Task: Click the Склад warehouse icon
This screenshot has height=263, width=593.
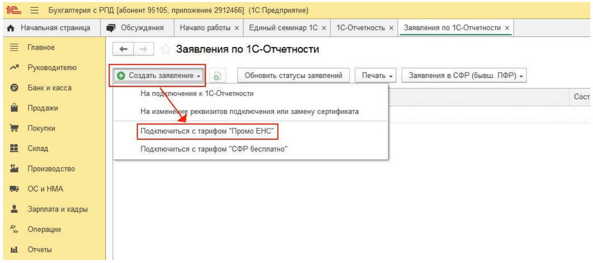Action: pyautogui.click(x=14, y=149)
